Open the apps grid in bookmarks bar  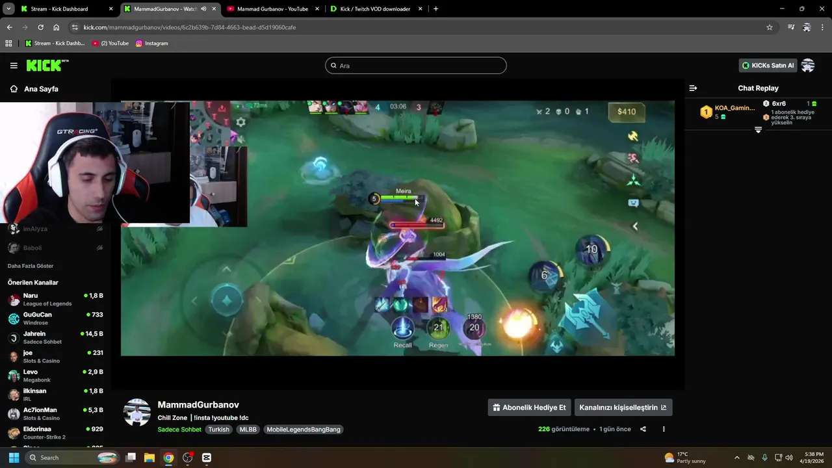click(x=8, y=44)
